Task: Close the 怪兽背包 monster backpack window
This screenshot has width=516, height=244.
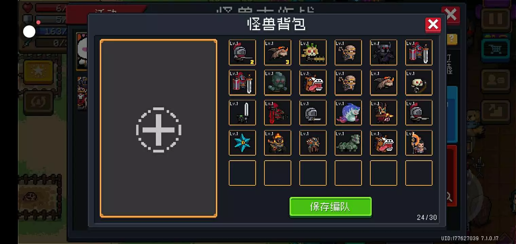Action: click(x=433, y=25)
